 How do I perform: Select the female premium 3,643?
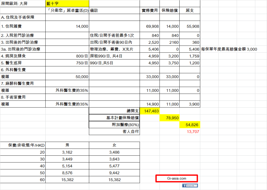[x=114, y=159]
